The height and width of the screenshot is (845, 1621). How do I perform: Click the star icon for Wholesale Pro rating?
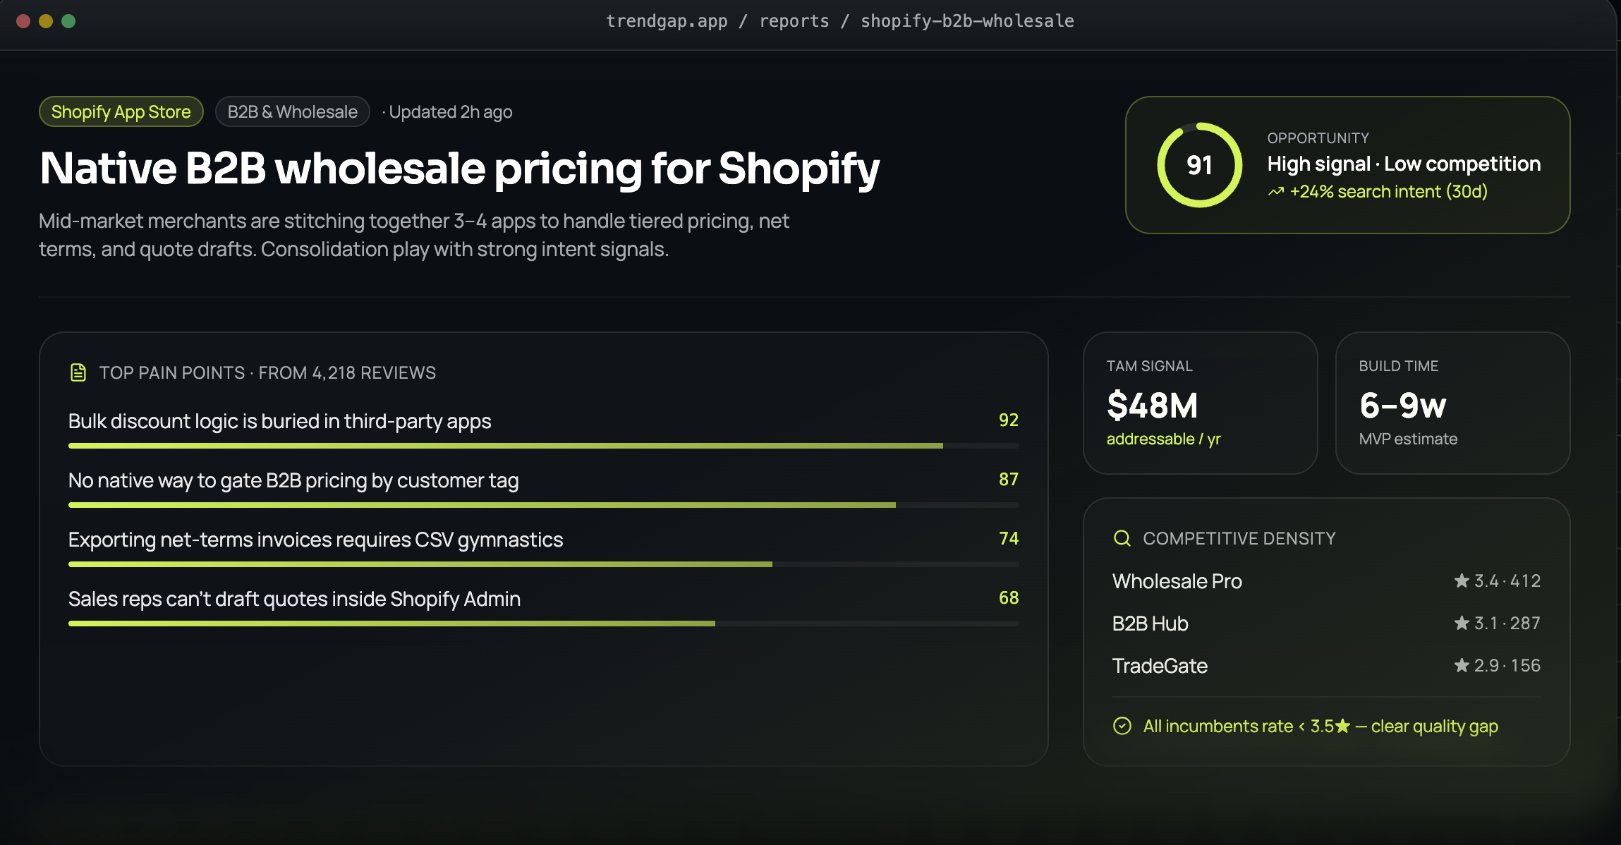click(1462, 580)
